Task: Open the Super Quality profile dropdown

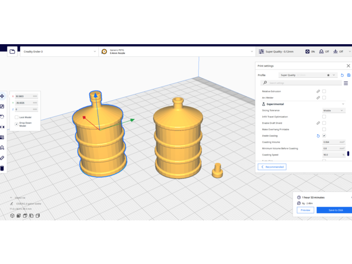Action: click(308, 75)
